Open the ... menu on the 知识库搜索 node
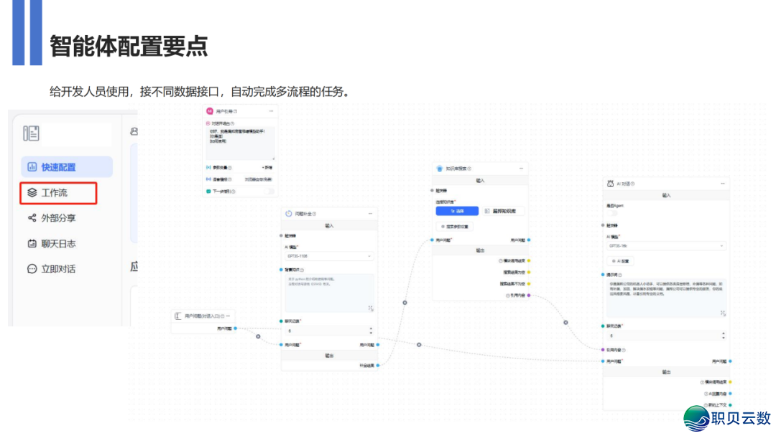This screenshot has height=436, width=776. [521, 169]
